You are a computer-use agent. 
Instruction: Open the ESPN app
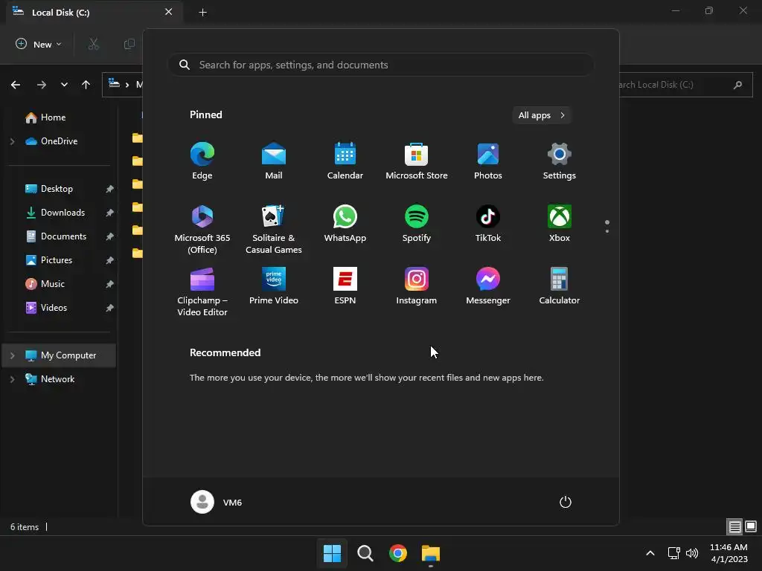tap(345, 285)
